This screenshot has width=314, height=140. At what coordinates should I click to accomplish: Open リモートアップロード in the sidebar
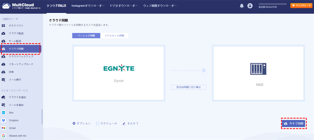click(21, 64)
